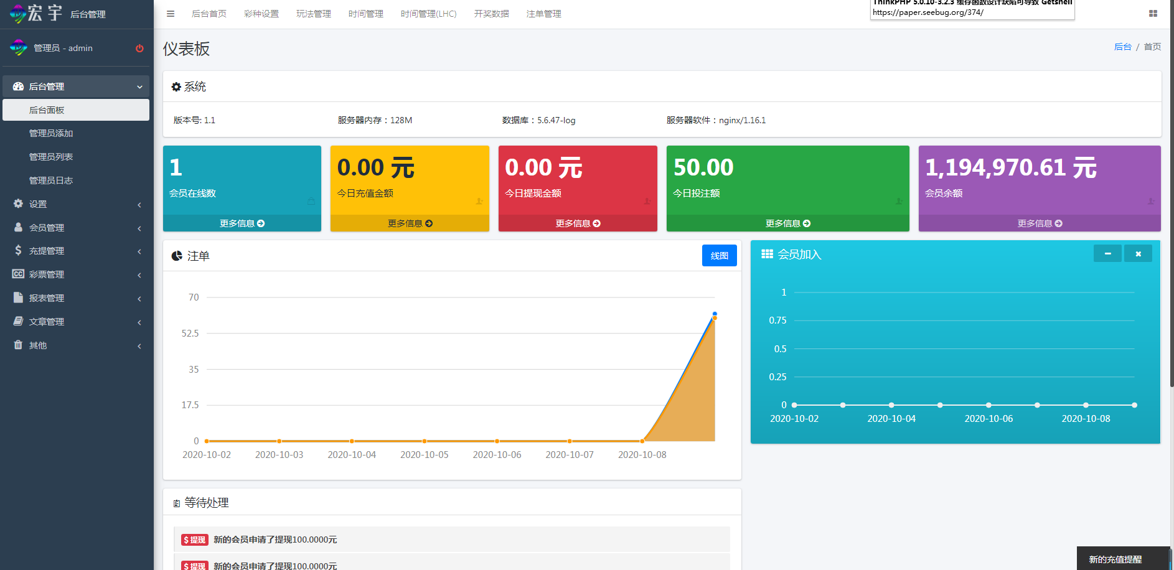Screen dimensions: 1174x570
Task: Open 注单管理 in top navigation
Action: (x=544, y=14)
